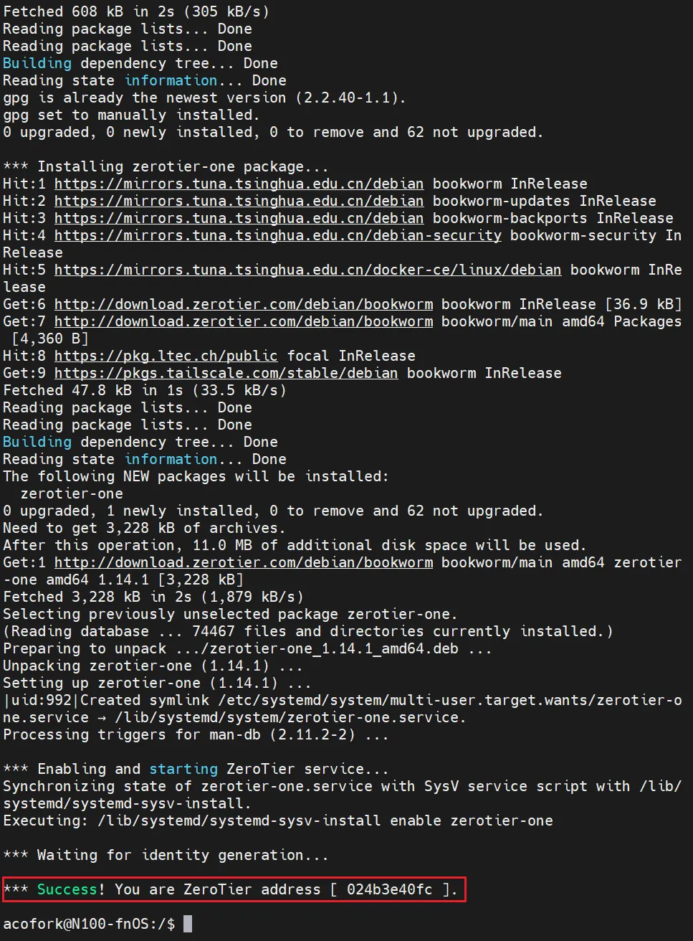Click the ZeroTier address 024b3e40fc
Viewport: 693px width, 941px height.
click(x=389, y=889)
